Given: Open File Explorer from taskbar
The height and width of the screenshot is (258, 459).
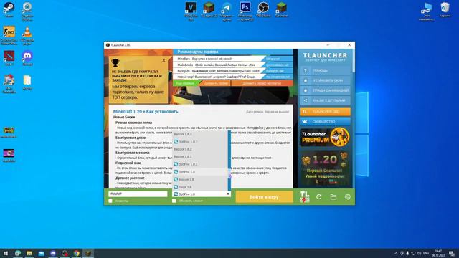Looking at the screenshot, I should 29,253.
